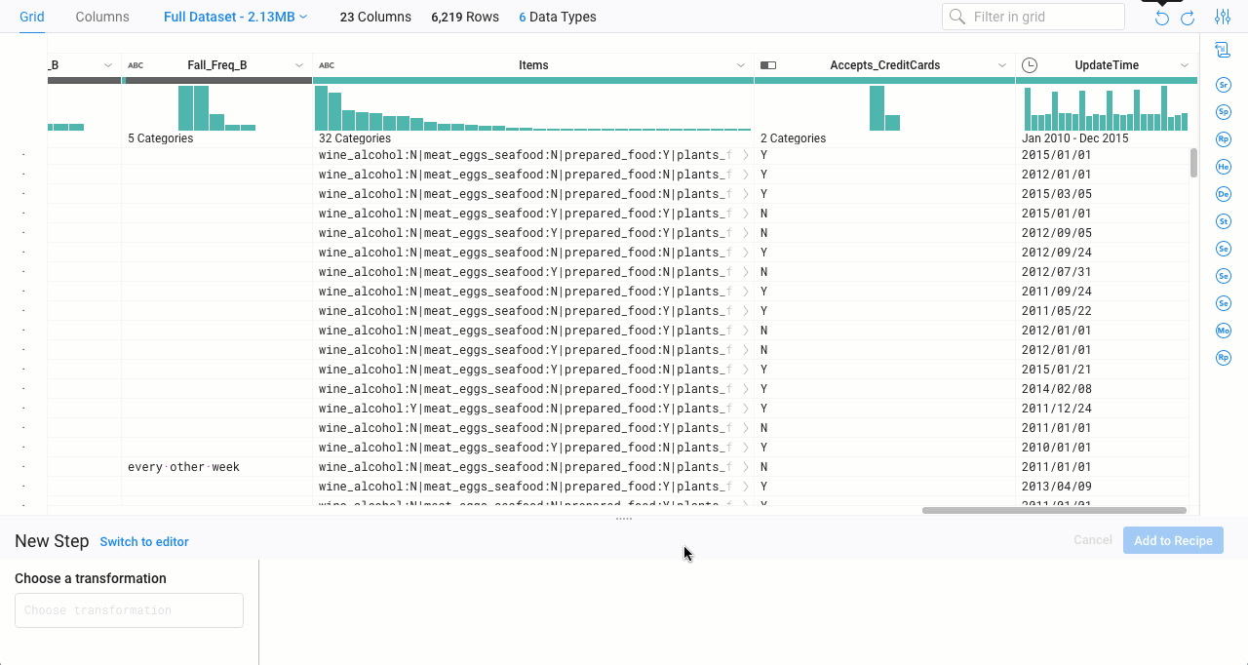The width and height of the screenshot is (1248, 665).
Task: Click the redo arrow icon
Action: click(x=1188, y=18)
